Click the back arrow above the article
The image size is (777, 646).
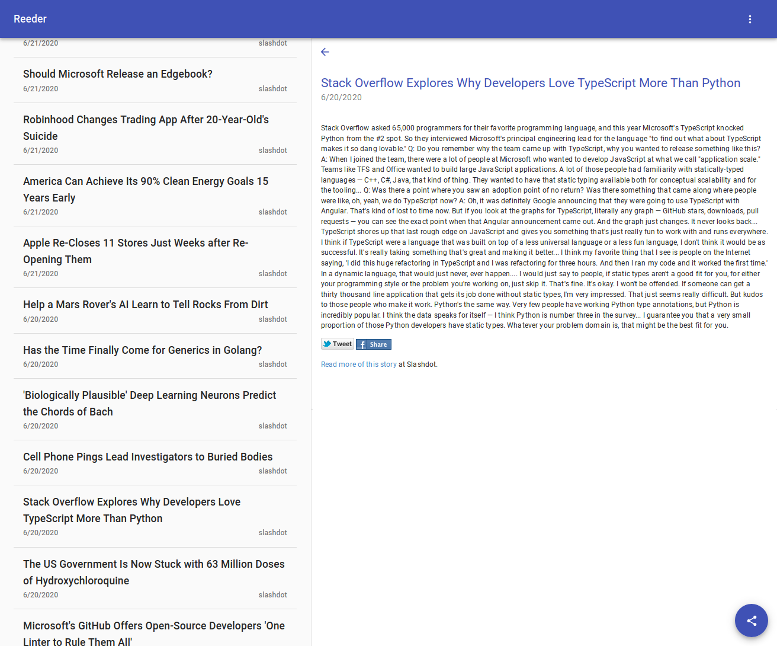pos(325,52)
